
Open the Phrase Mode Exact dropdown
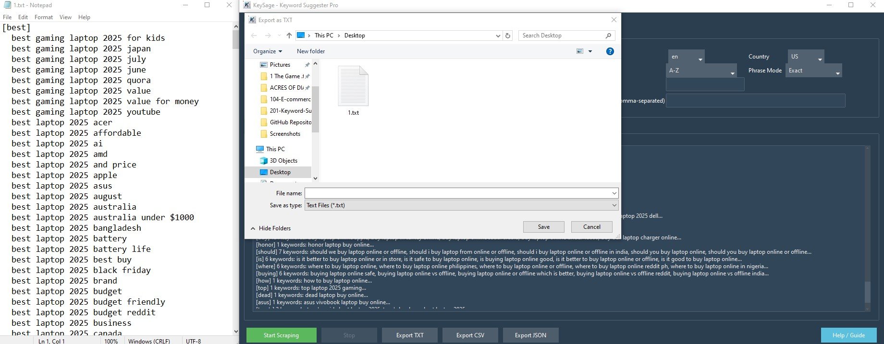[813, 71]
